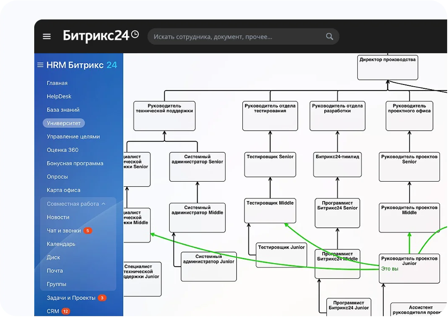448x317 pixels.
Task: Click the Битрикс24-тимлид position box
Action: [337, 164]
